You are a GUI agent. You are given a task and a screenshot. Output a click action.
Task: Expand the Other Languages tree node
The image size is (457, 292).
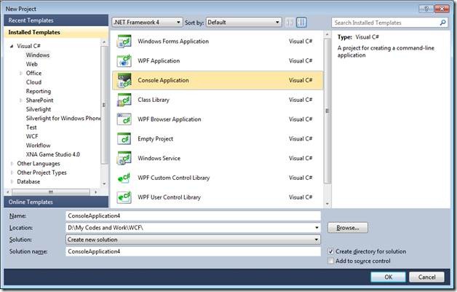coord(12,164)
